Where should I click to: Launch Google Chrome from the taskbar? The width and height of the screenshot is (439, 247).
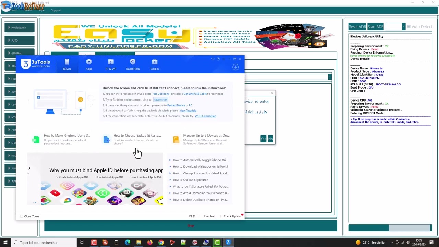(161, 243)
